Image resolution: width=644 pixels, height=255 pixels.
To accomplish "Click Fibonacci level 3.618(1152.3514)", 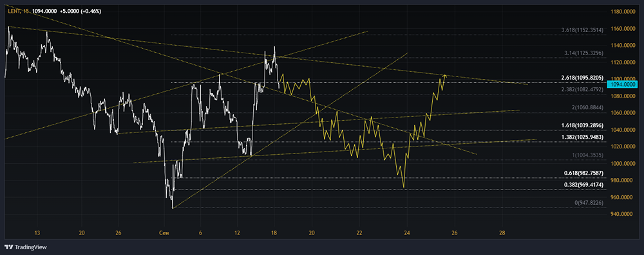I will 582,30.
